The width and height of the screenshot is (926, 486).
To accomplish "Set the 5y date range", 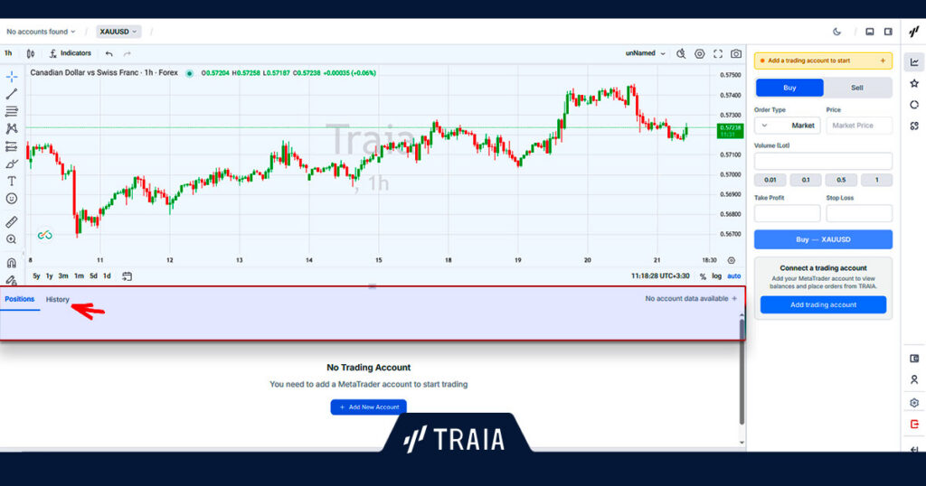I will pos(36,276).
